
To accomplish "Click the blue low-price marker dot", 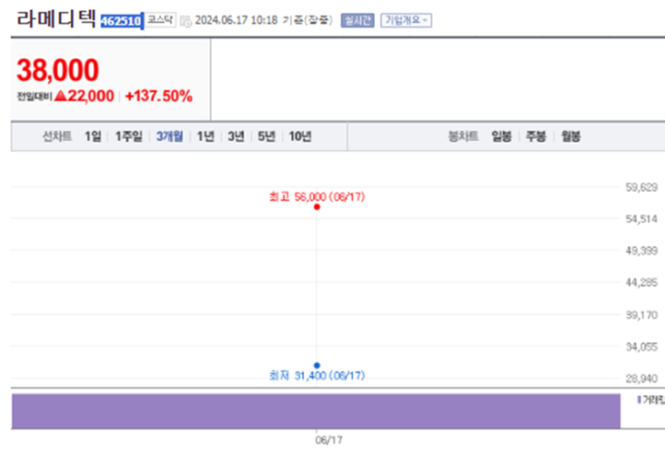I will (317, 366).
